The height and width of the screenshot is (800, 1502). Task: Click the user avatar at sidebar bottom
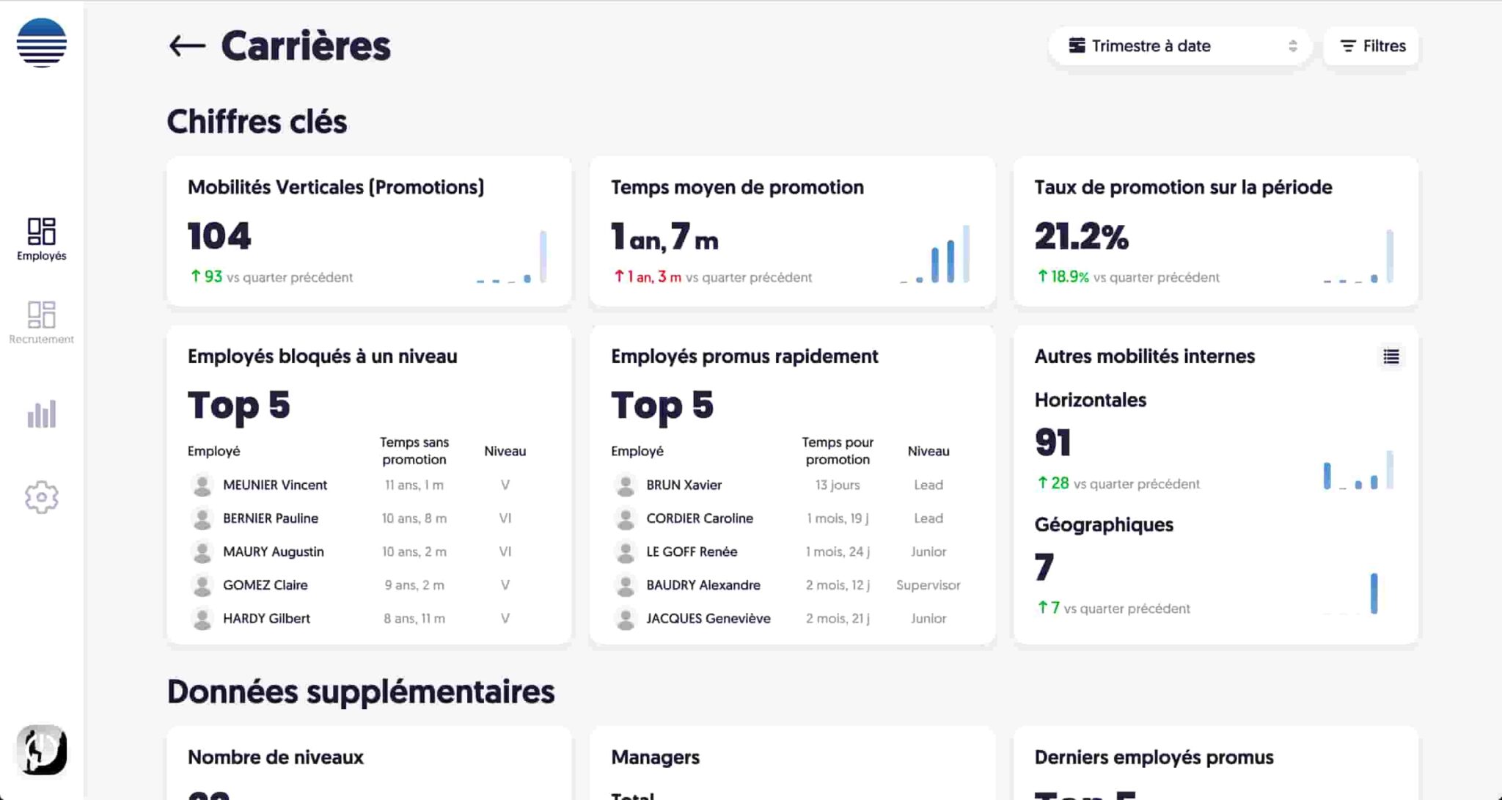(42, 749)
